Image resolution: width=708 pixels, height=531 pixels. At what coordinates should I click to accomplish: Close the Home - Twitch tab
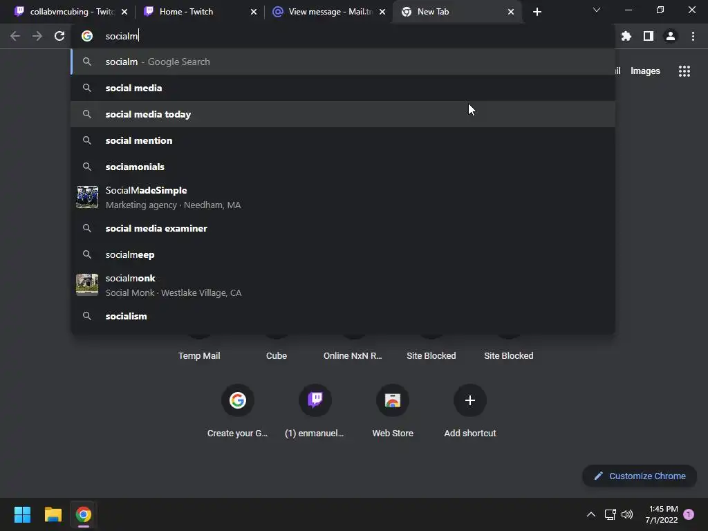click(254, 12)
